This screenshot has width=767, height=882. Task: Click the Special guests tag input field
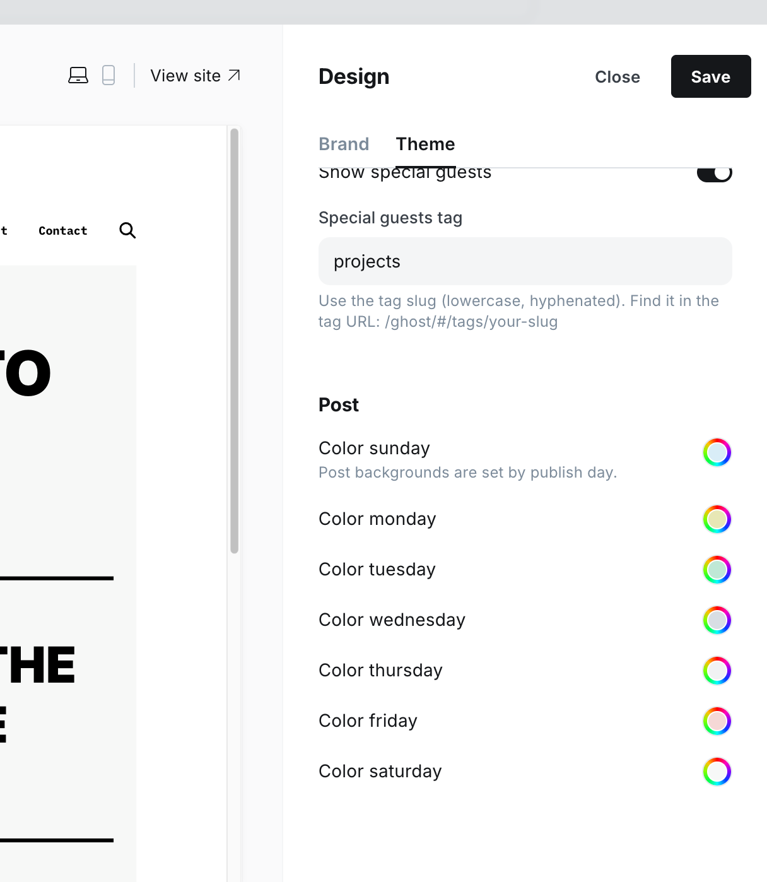tap(525, 261)
